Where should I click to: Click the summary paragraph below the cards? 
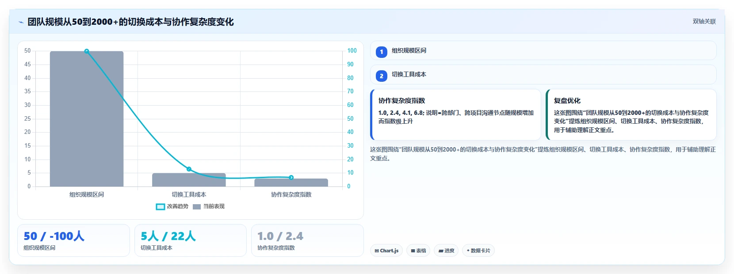click(543, 154)
